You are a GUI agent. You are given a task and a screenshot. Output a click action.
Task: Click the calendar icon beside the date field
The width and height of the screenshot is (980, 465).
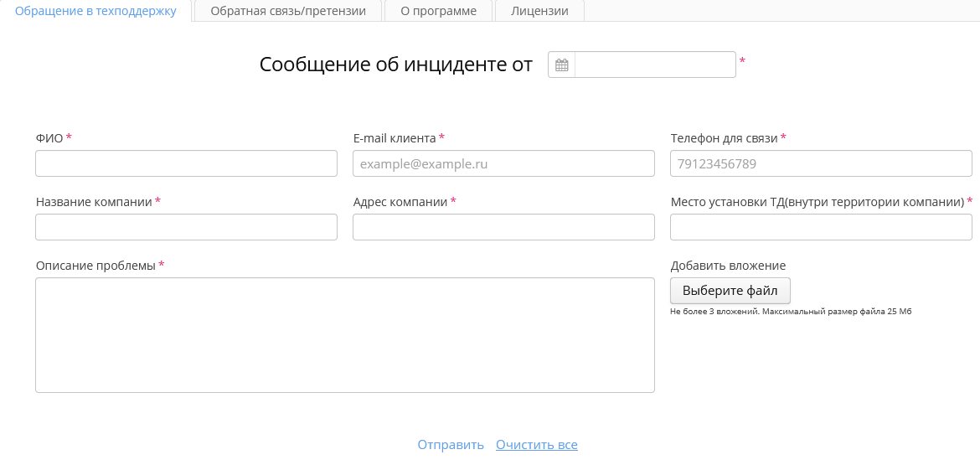[x=562, y=65]
